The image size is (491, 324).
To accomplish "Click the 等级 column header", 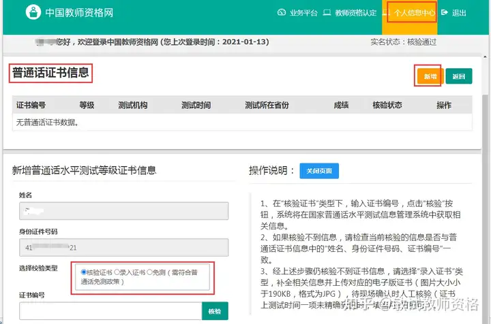I will click(87, 105).
